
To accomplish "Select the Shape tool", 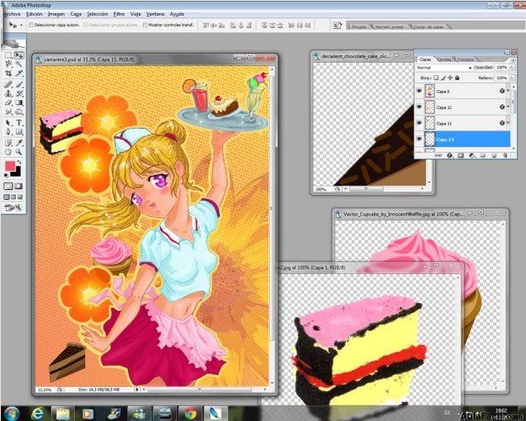I will (x=19, y=132).
